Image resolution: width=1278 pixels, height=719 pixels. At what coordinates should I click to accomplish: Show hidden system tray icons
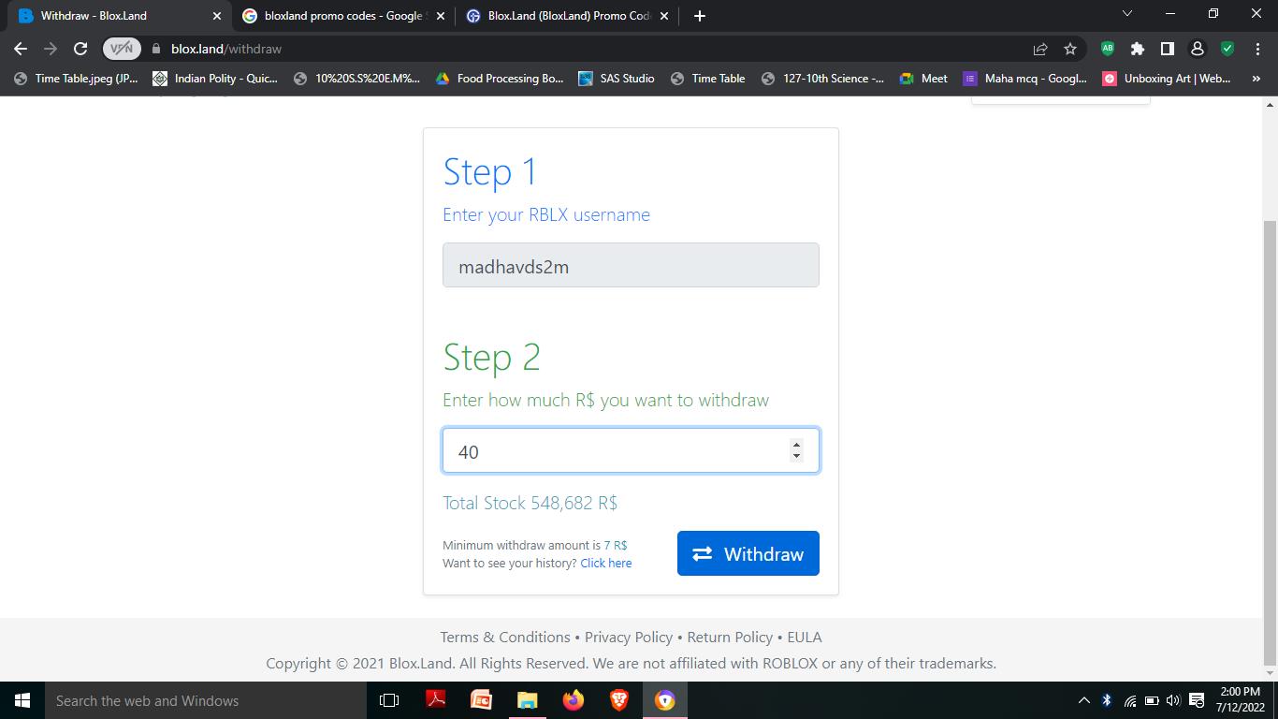click(1084, 700)
